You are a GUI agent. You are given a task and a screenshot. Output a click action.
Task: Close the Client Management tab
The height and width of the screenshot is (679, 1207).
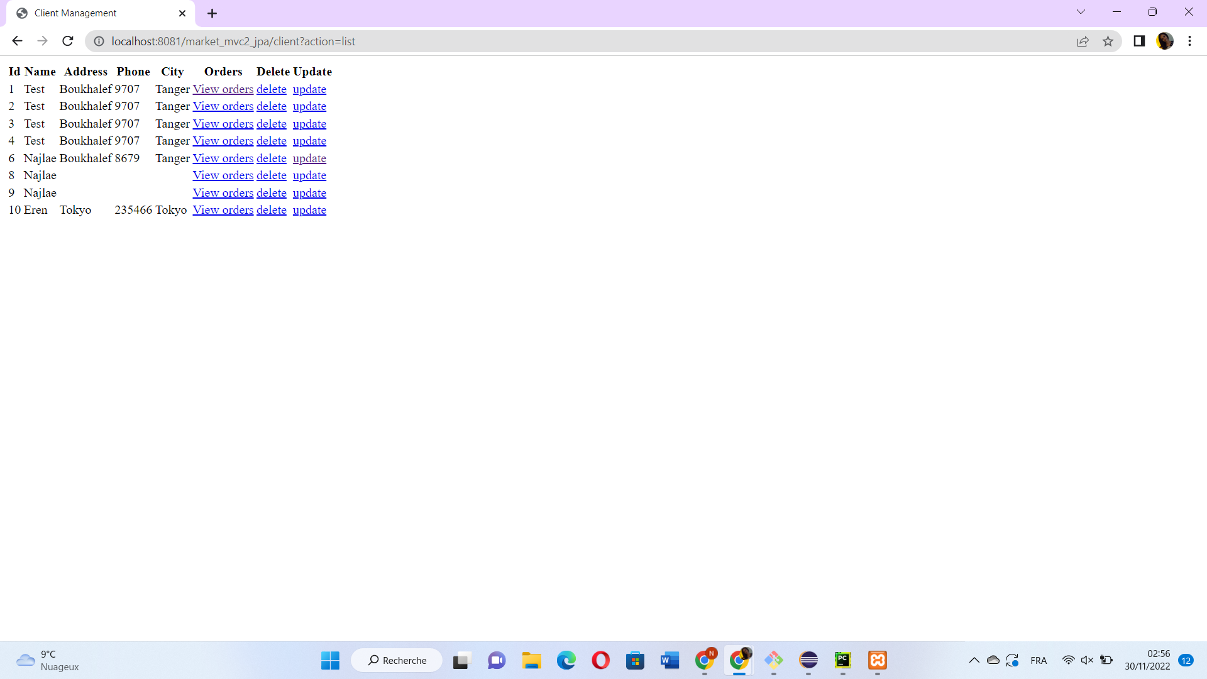click(182, 13)
